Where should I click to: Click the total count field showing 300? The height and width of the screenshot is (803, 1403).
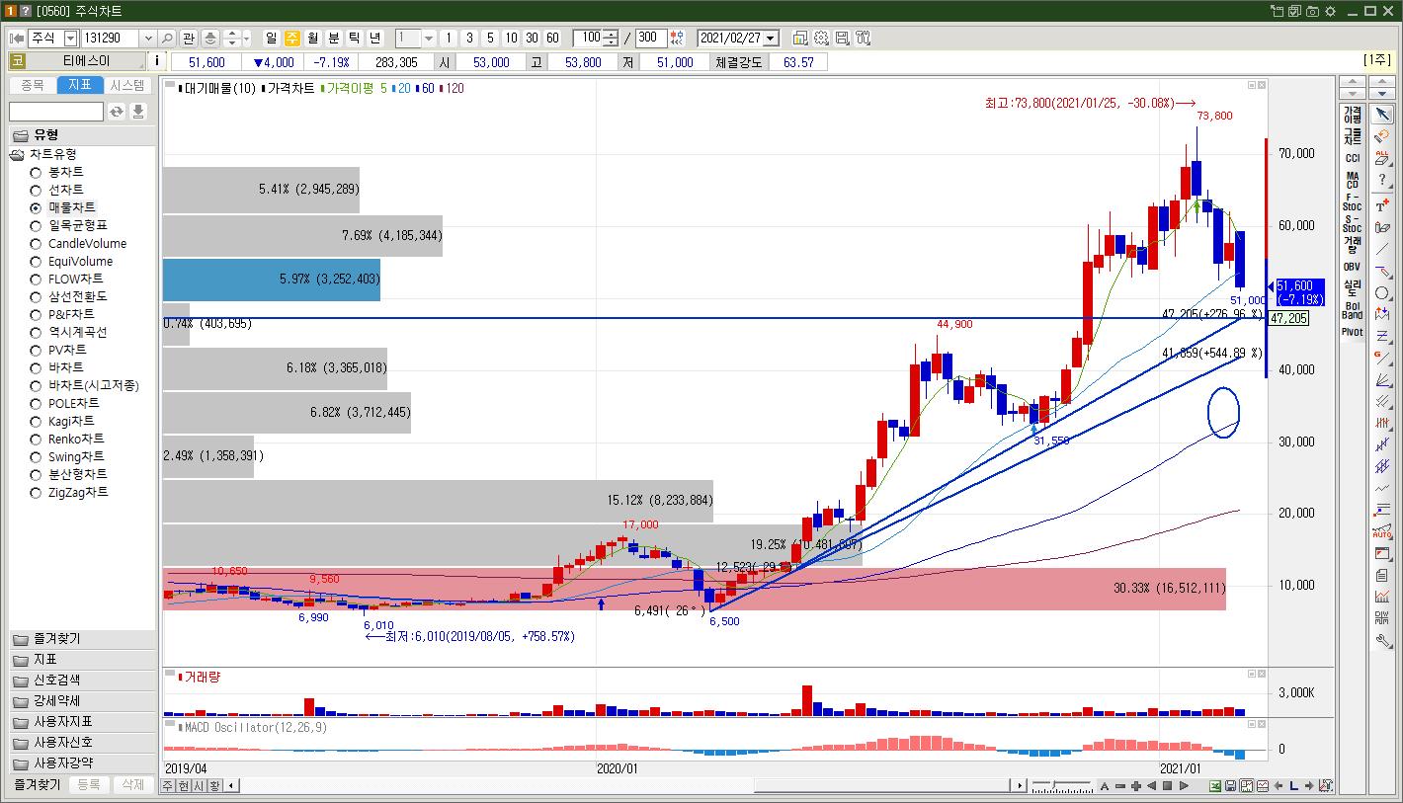click(651, 38)
